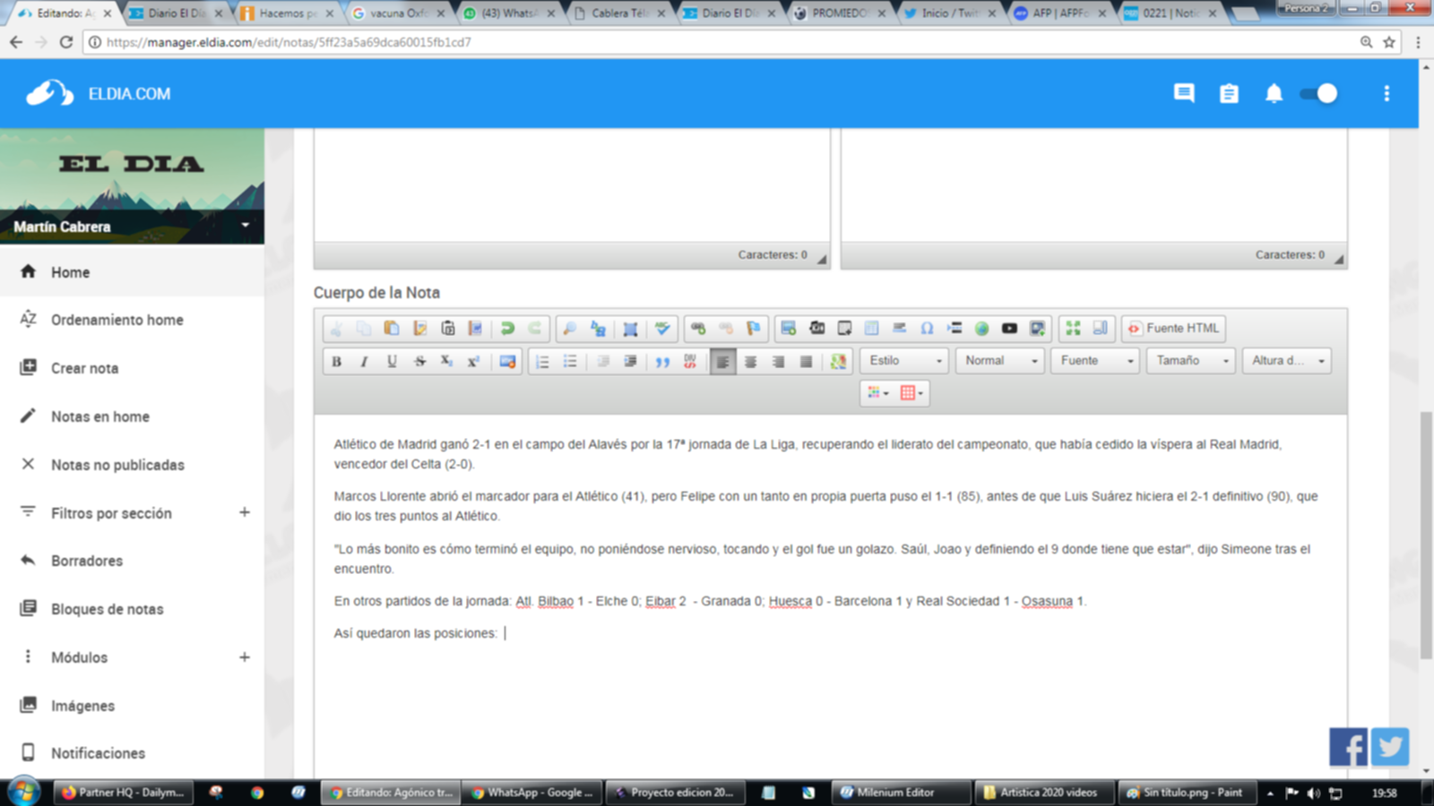Image resolution: width=1434 pixels, height=806 pixels.
Task: Maximize the editor area
Action: (1073, 329)
